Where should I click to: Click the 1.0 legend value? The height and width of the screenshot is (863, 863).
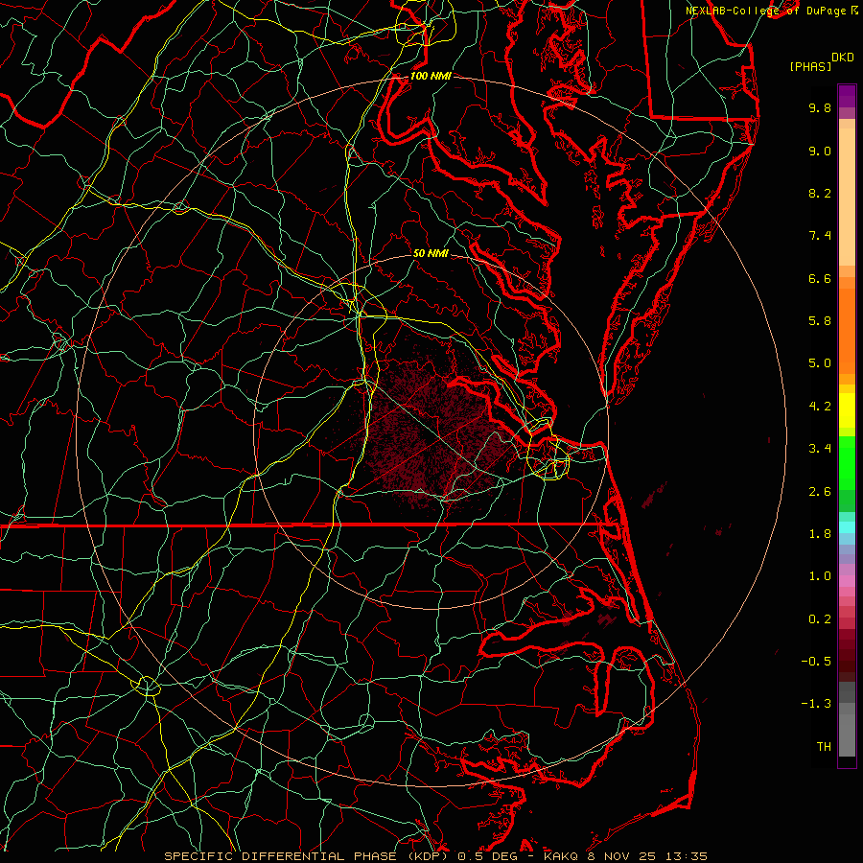820,576
